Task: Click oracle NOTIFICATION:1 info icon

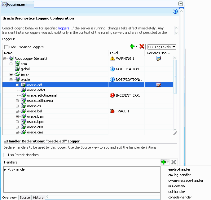Action: coord(112,80)
